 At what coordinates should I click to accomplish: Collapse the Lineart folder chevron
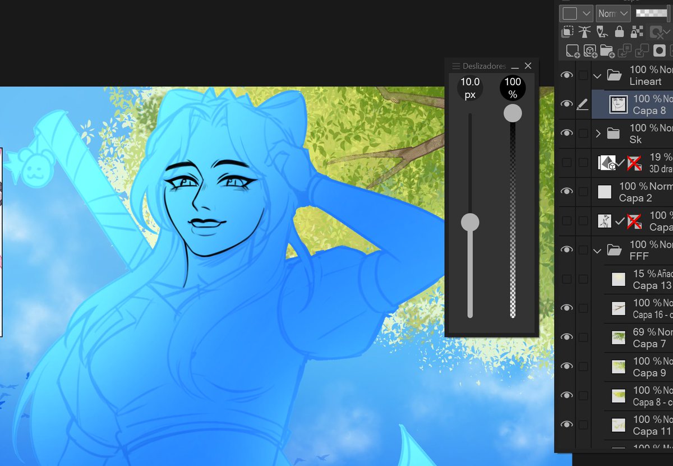click(x=598, y=75)
